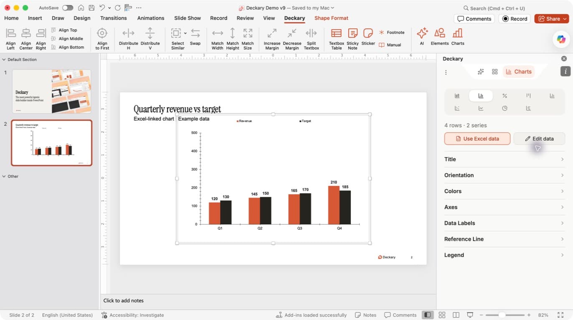Click Distribute H in the ribbon

point(129,39)
